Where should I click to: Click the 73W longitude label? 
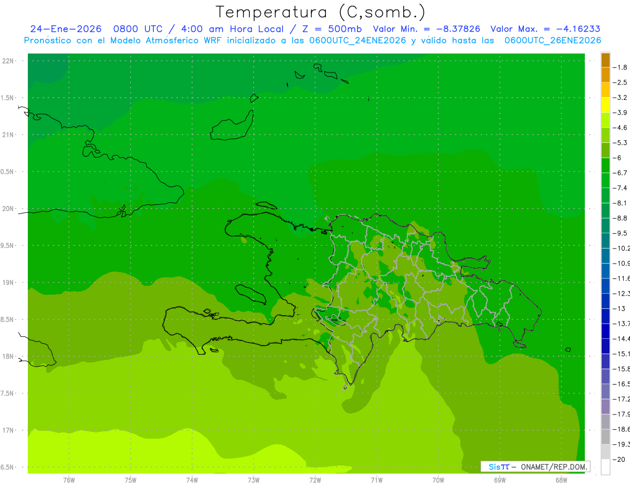pyautogui.click(x=254, y=480)
